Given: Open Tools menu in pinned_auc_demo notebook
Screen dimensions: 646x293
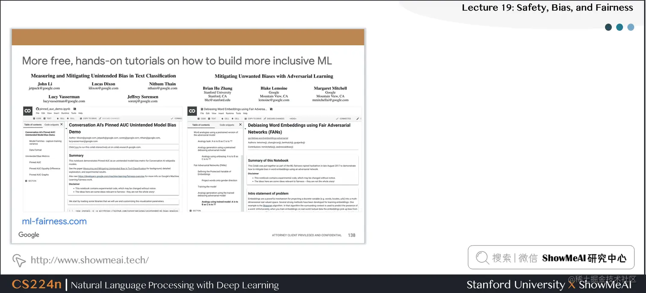Looking at the screenshot, I should tap(74, 113).
